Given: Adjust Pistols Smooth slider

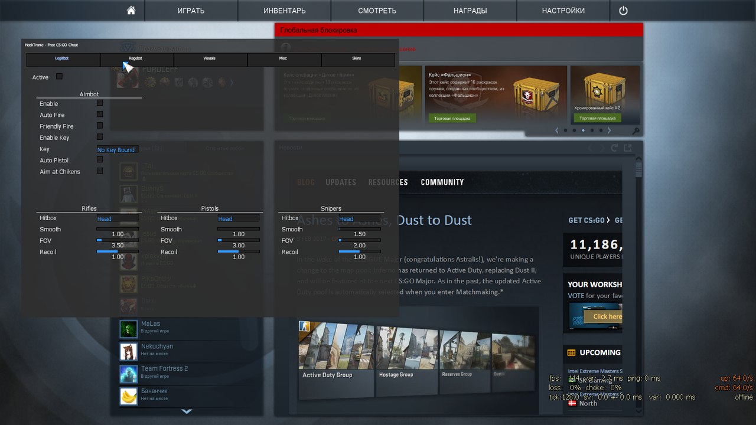Looking at the screenshot, I should 239,228.
